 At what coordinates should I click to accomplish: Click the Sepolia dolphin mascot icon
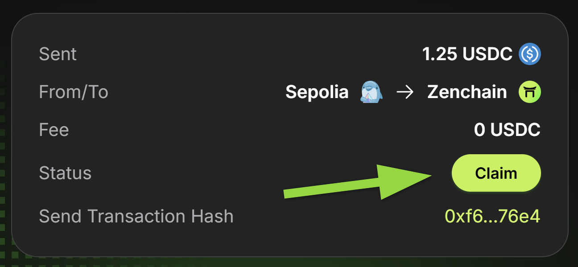click(x=371, y=92)
